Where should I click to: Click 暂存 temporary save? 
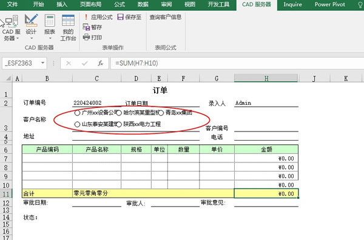point(92,27)
